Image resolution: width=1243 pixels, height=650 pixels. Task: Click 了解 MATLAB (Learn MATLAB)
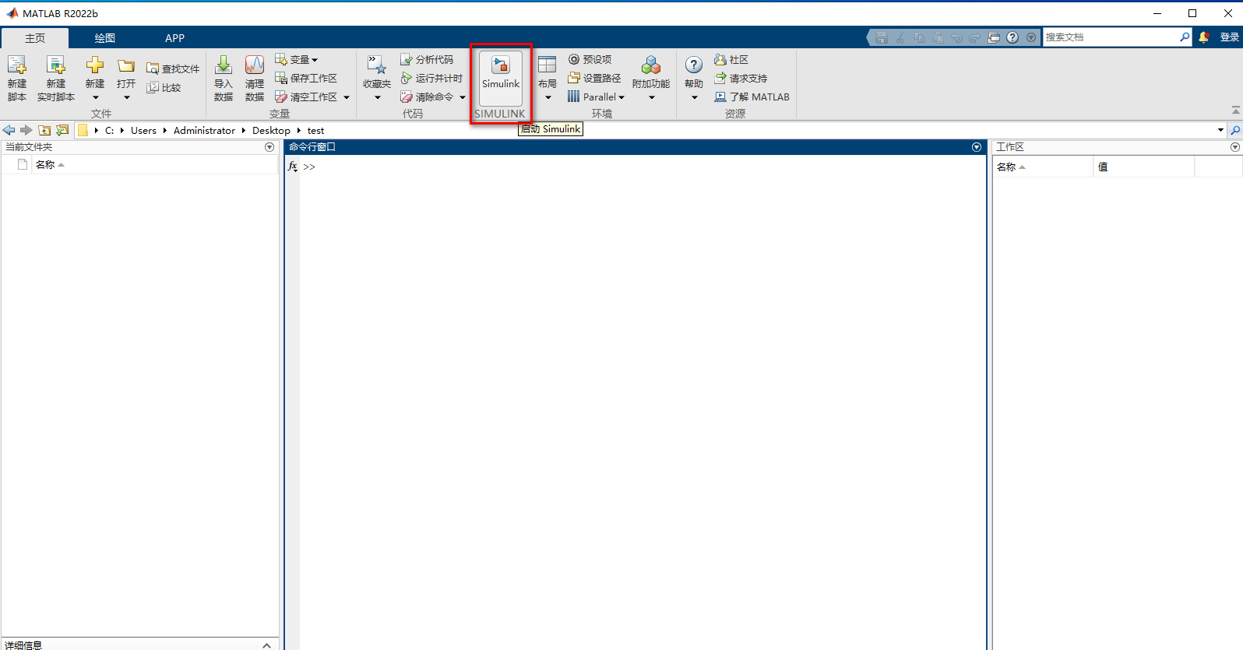(752, 97)
